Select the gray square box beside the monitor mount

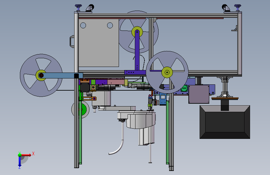tap(199, 94)
